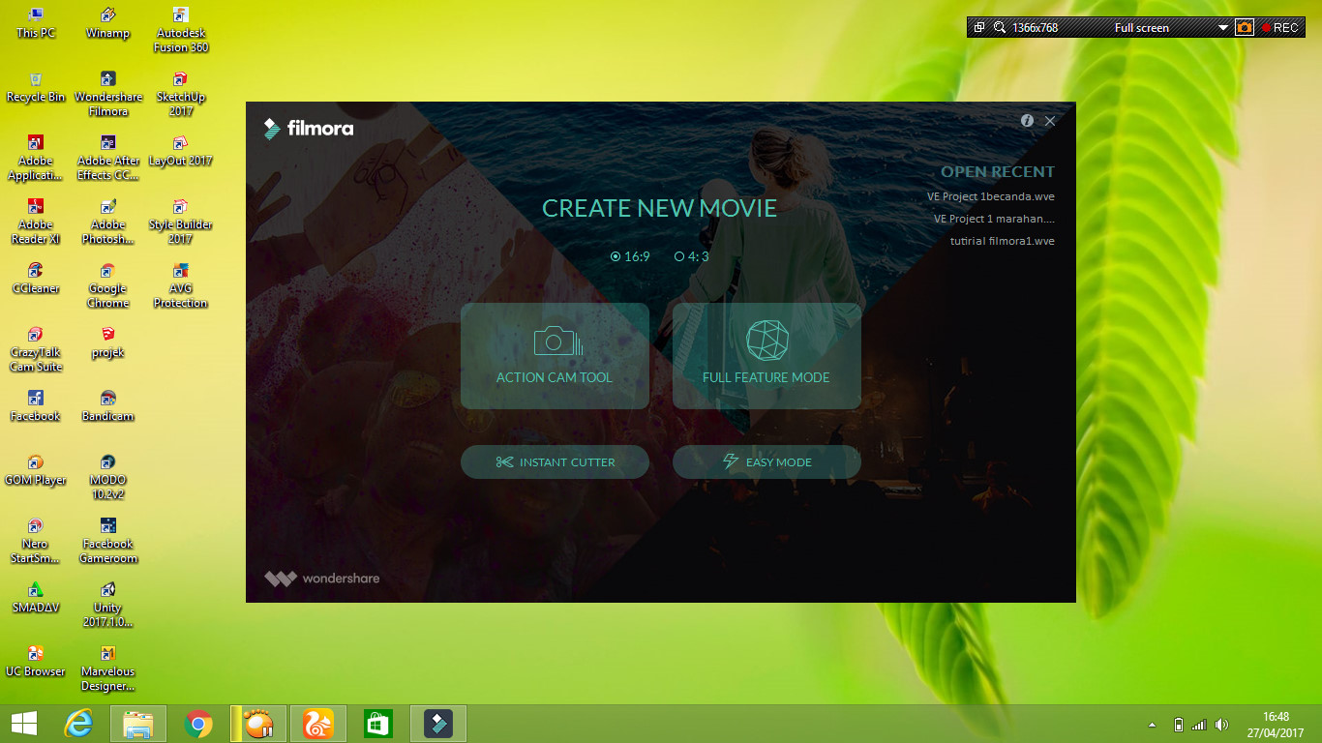
Task: Select Marvelous Designer shortcut
Action: (x=107, y=669)
